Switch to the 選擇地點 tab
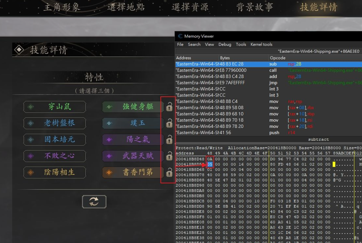 point(126,7)
